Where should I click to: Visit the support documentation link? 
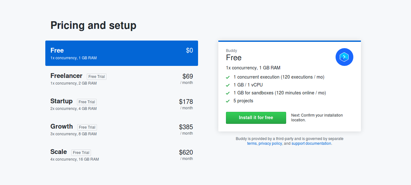(311, 144)
